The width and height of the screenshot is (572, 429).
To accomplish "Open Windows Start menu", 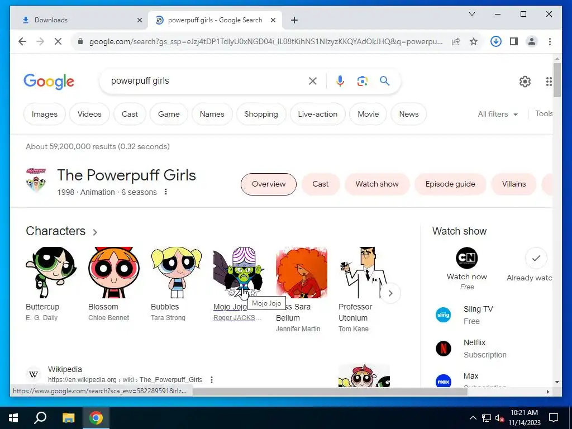I will click(13, 418).
